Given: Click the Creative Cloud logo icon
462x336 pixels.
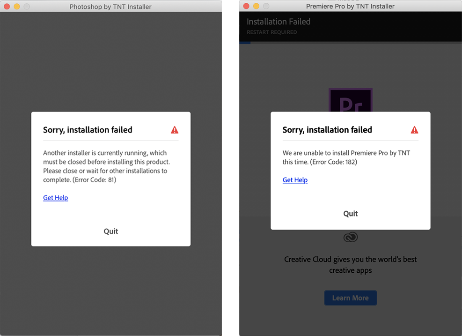Looking at the screenshot, I should [351, 237].
